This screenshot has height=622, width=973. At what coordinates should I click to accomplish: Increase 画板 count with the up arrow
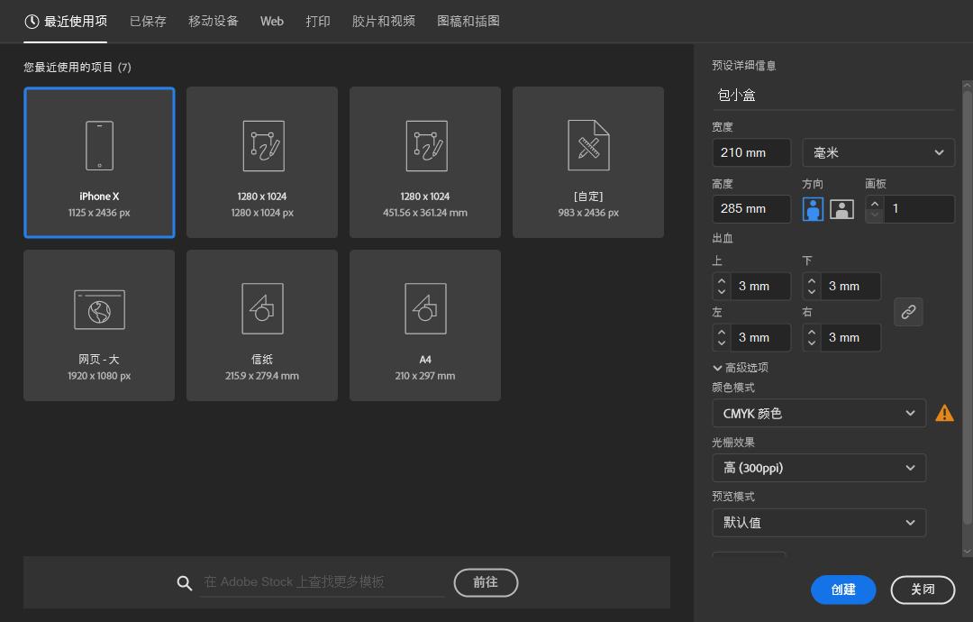point(874,202)
